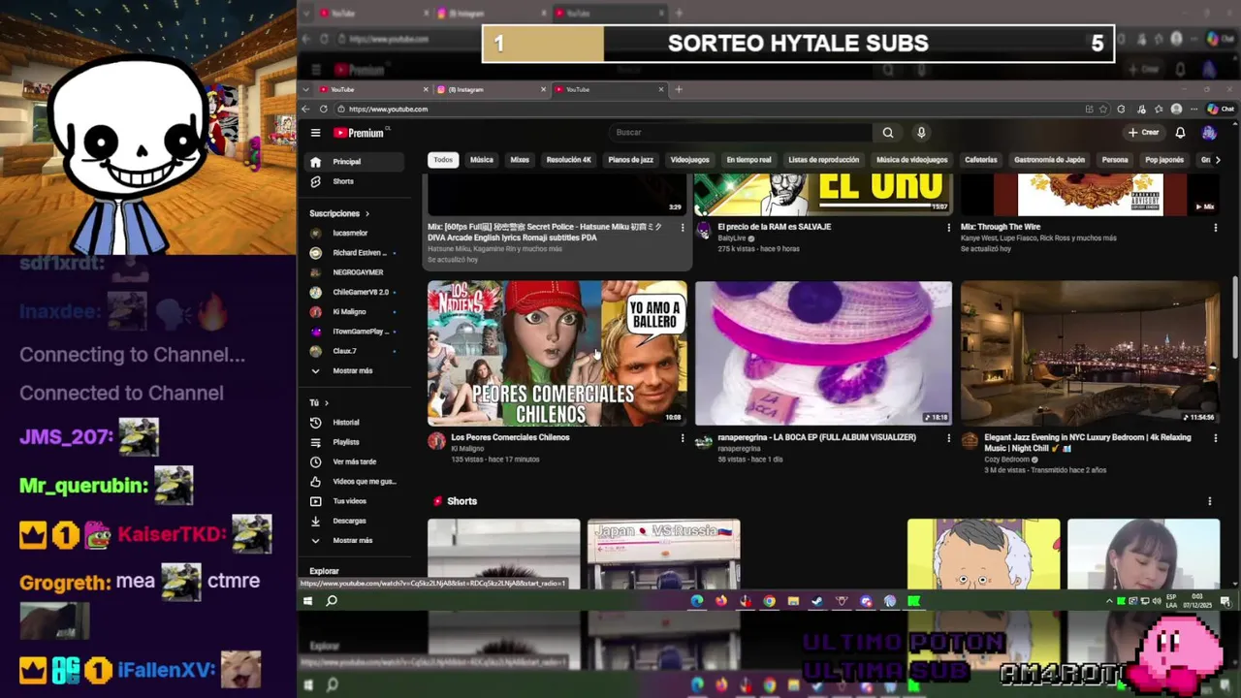Open the notifications bell
The width and height of the screenshot is (1241, 698).
(1180, 133)
